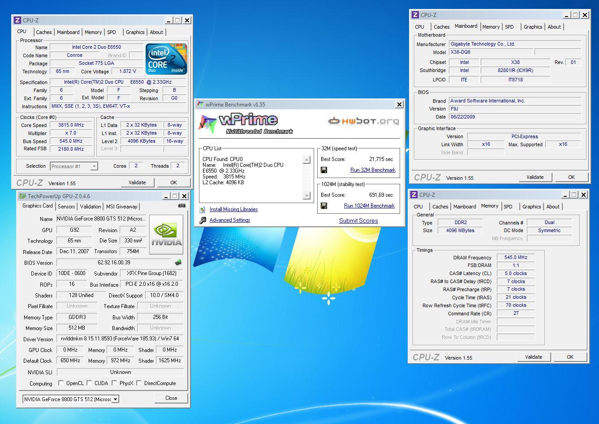Click the CAS# Latency value 5.0 clocks

click(516, 273)
